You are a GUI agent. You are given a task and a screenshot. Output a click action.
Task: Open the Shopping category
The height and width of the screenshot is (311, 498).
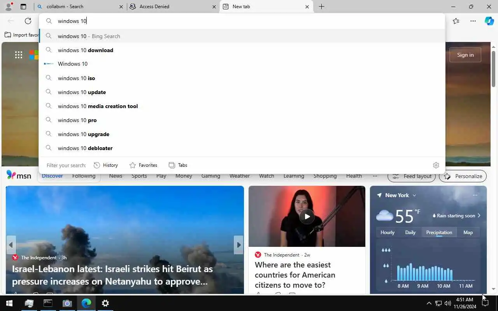(325, 176)
